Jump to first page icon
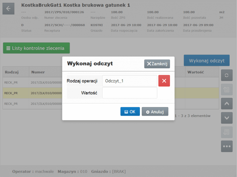237x177 pixels. coord(227,90)
